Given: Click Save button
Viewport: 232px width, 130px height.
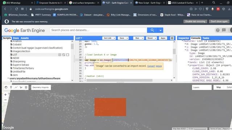Looking at the screenshot, I should 122,38.
